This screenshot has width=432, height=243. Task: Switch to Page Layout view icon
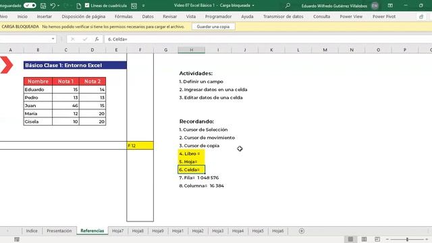pyautogui.click(x=364, y=240)
